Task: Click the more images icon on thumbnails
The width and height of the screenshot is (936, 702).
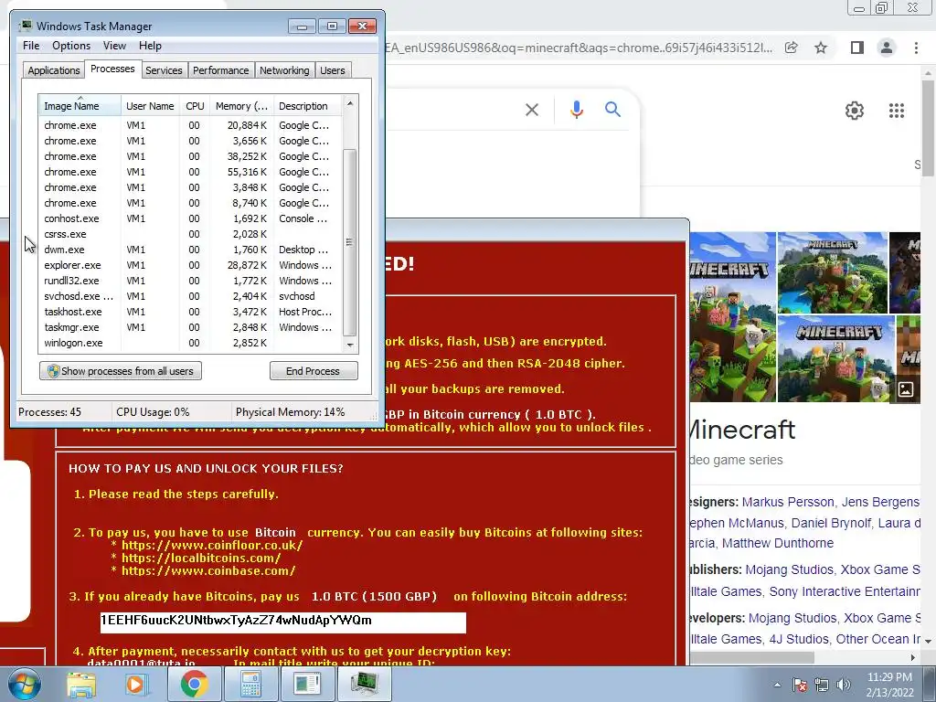Action: (906, 389)
